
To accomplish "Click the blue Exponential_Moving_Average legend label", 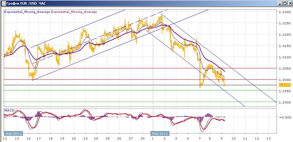I will [27, 12].
